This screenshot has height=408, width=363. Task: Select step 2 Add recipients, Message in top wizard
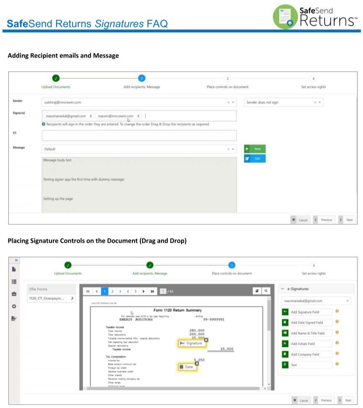(142, 78)
